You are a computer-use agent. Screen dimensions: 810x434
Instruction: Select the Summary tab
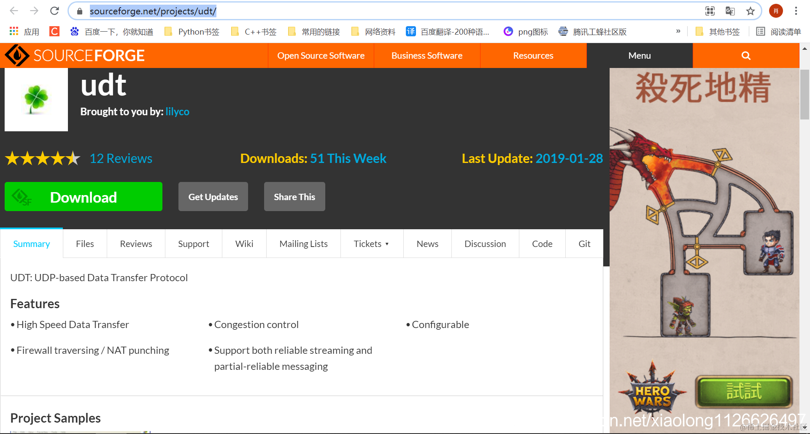[32, 244]
